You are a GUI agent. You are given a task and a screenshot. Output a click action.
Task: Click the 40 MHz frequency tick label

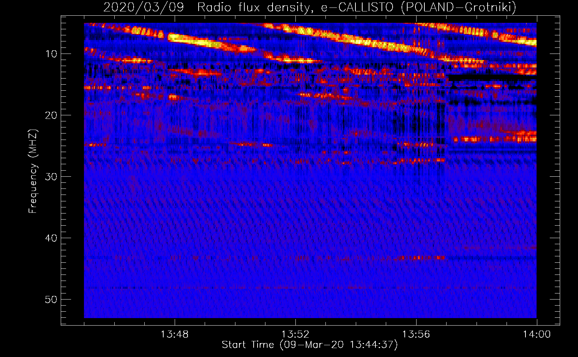click(51, 238)
